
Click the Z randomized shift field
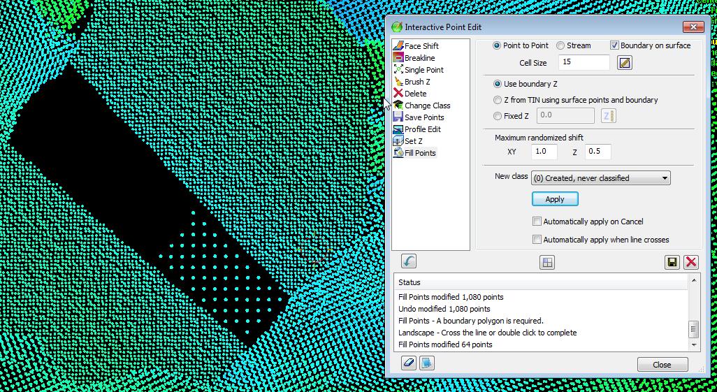coord(598,152)
